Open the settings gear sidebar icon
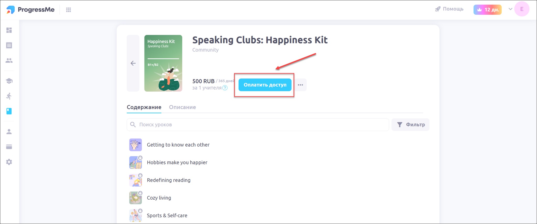The height and width of the screenshot is (224, 537). (x=9, y=162)
